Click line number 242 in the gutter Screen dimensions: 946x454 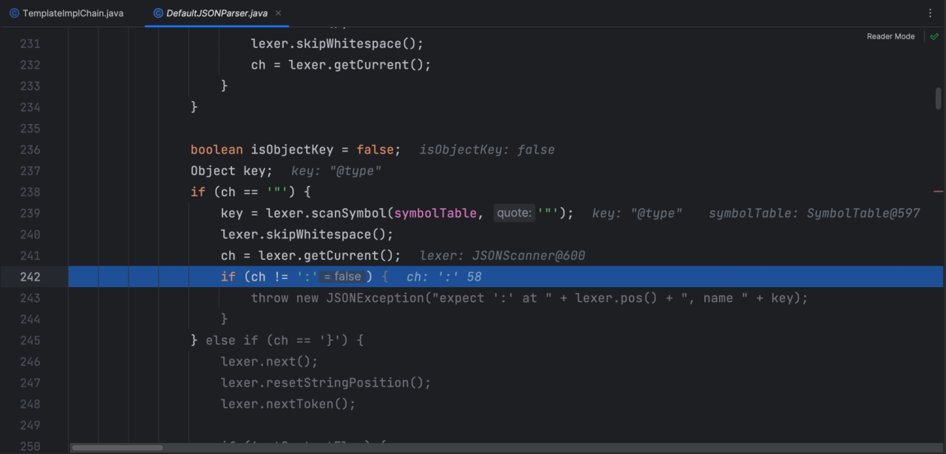pyautogui.click(x=30, y=277)
